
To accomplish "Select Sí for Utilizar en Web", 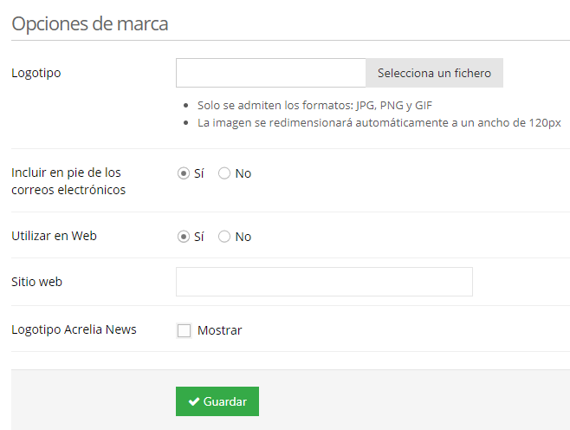I will tap(184, 237).
